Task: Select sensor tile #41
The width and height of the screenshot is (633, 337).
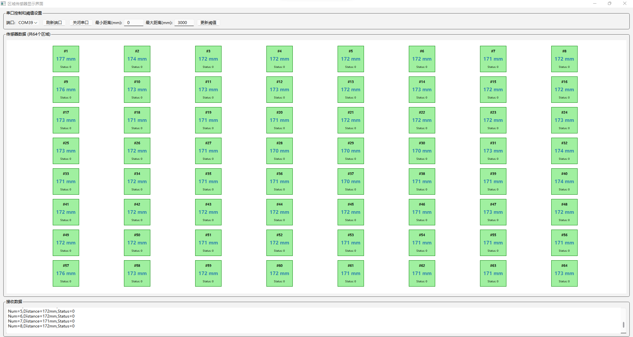Action: [x=66, y=212]
